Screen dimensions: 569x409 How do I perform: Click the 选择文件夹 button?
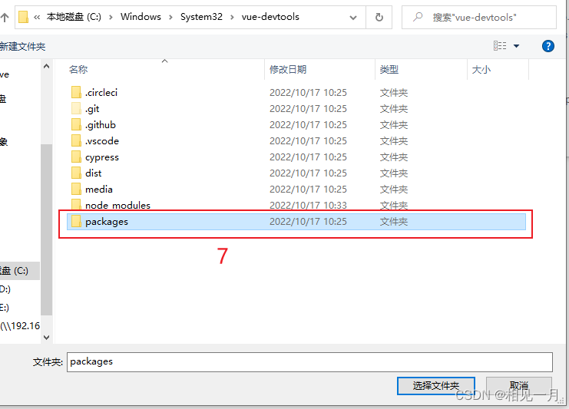coord(436,386)
